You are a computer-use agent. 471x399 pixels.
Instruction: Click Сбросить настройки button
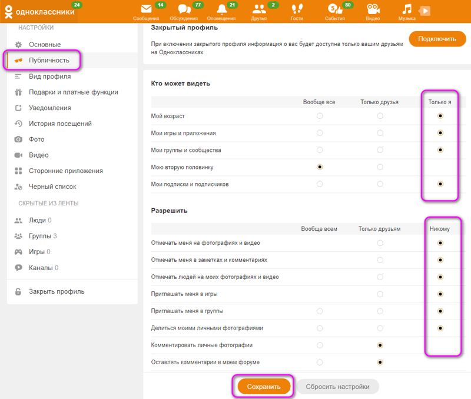point(337,387)
